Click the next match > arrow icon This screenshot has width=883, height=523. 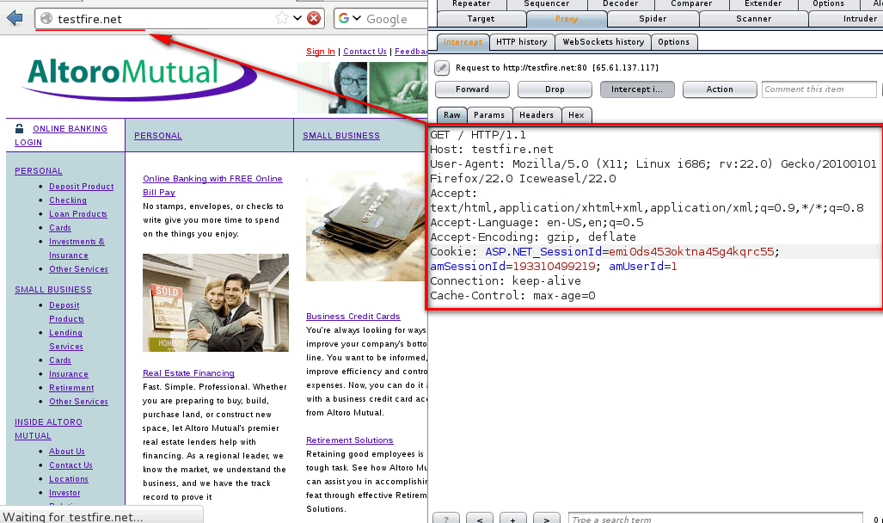coord(545,519)
